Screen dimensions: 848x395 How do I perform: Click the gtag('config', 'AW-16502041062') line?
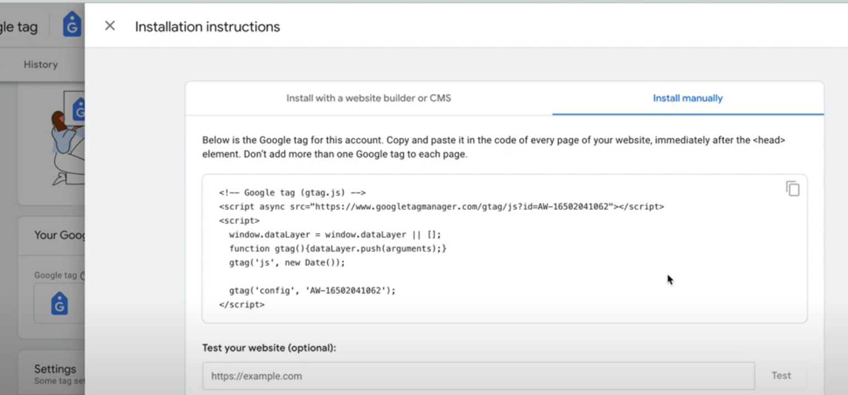pos(312,291)
